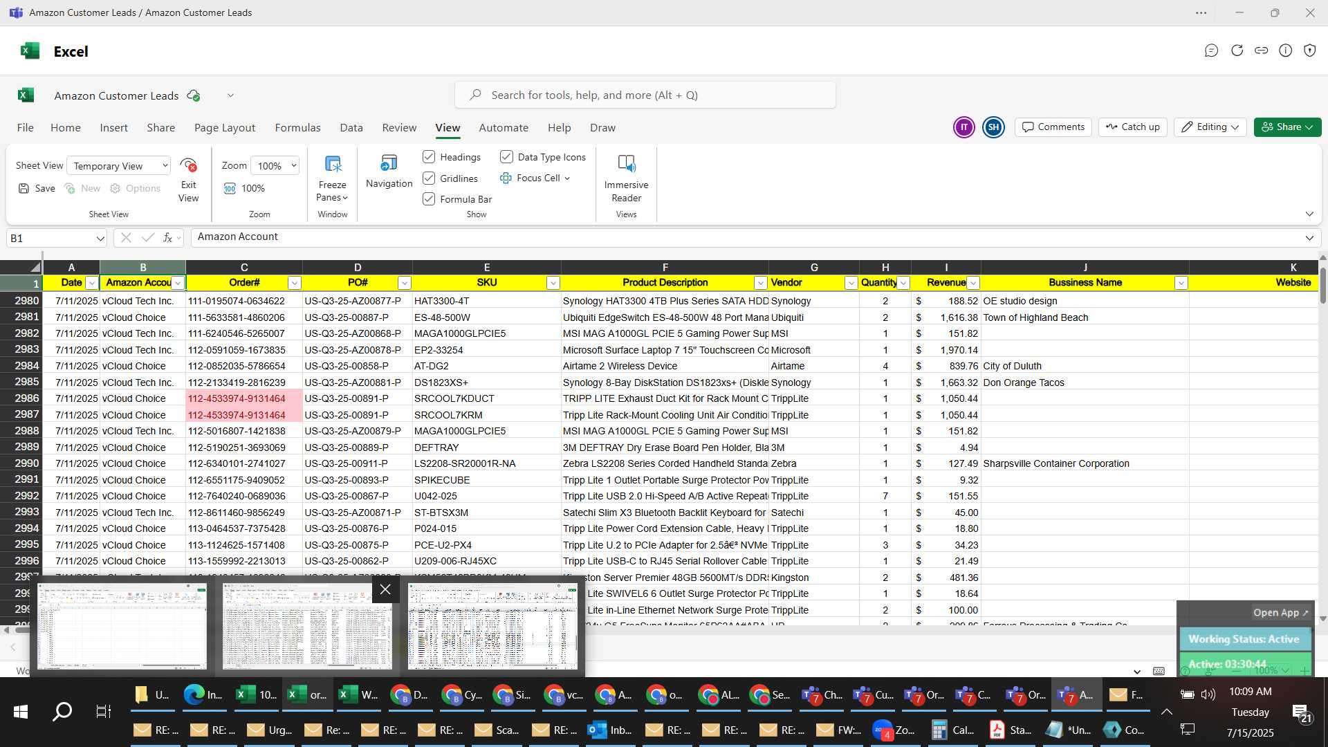The width and height of the screenshot is (1328, 747).
Task: Toggle the Data Type Icons checkbox
Action: 506,157
